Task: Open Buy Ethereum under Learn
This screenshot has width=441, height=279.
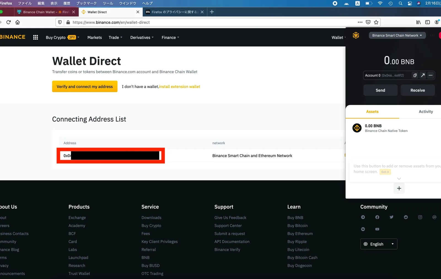Action: pos(300,234)
